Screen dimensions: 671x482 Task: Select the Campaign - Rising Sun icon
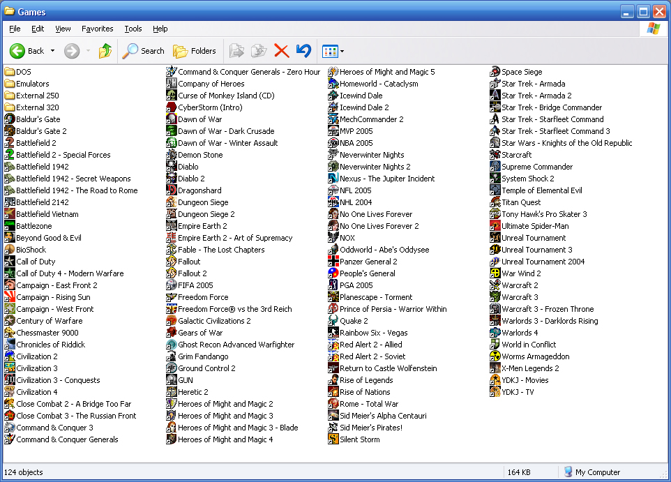click(10, 297)
